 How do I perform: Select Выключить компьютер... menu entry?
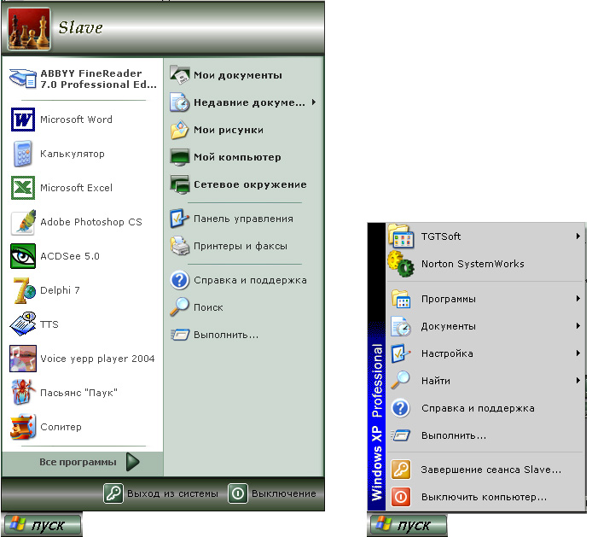pos(485,497)
